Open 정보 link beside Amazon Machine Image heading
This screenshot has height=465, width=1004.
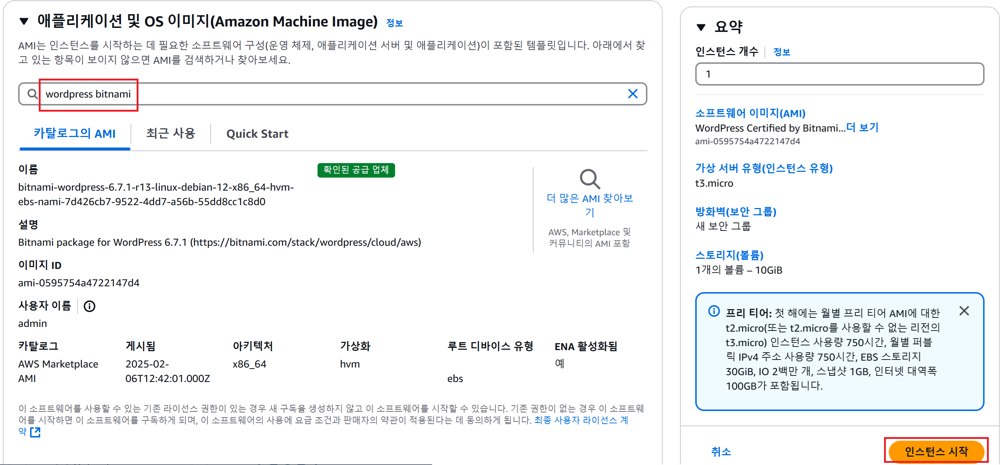click(394, 23)
